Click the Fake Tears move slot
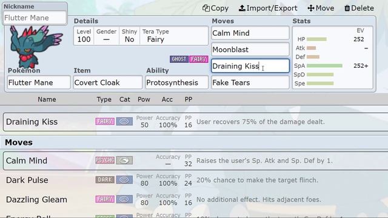This screenshot has width=388, height=218. point(250,82)
